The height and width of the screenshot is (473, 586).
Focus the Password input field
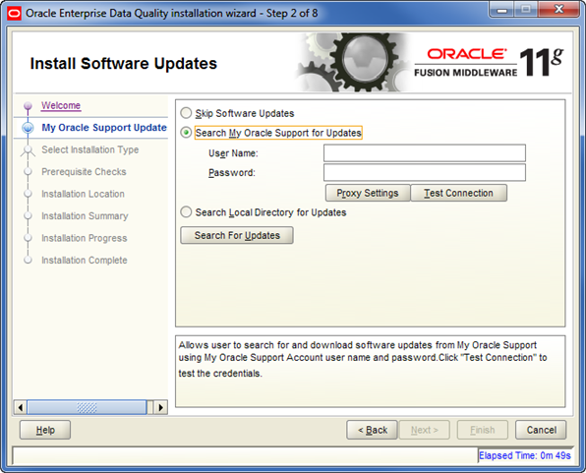coord(425,172)
